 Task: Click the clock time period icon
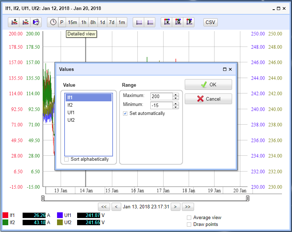pyautogui.click(x=53, y=22)
